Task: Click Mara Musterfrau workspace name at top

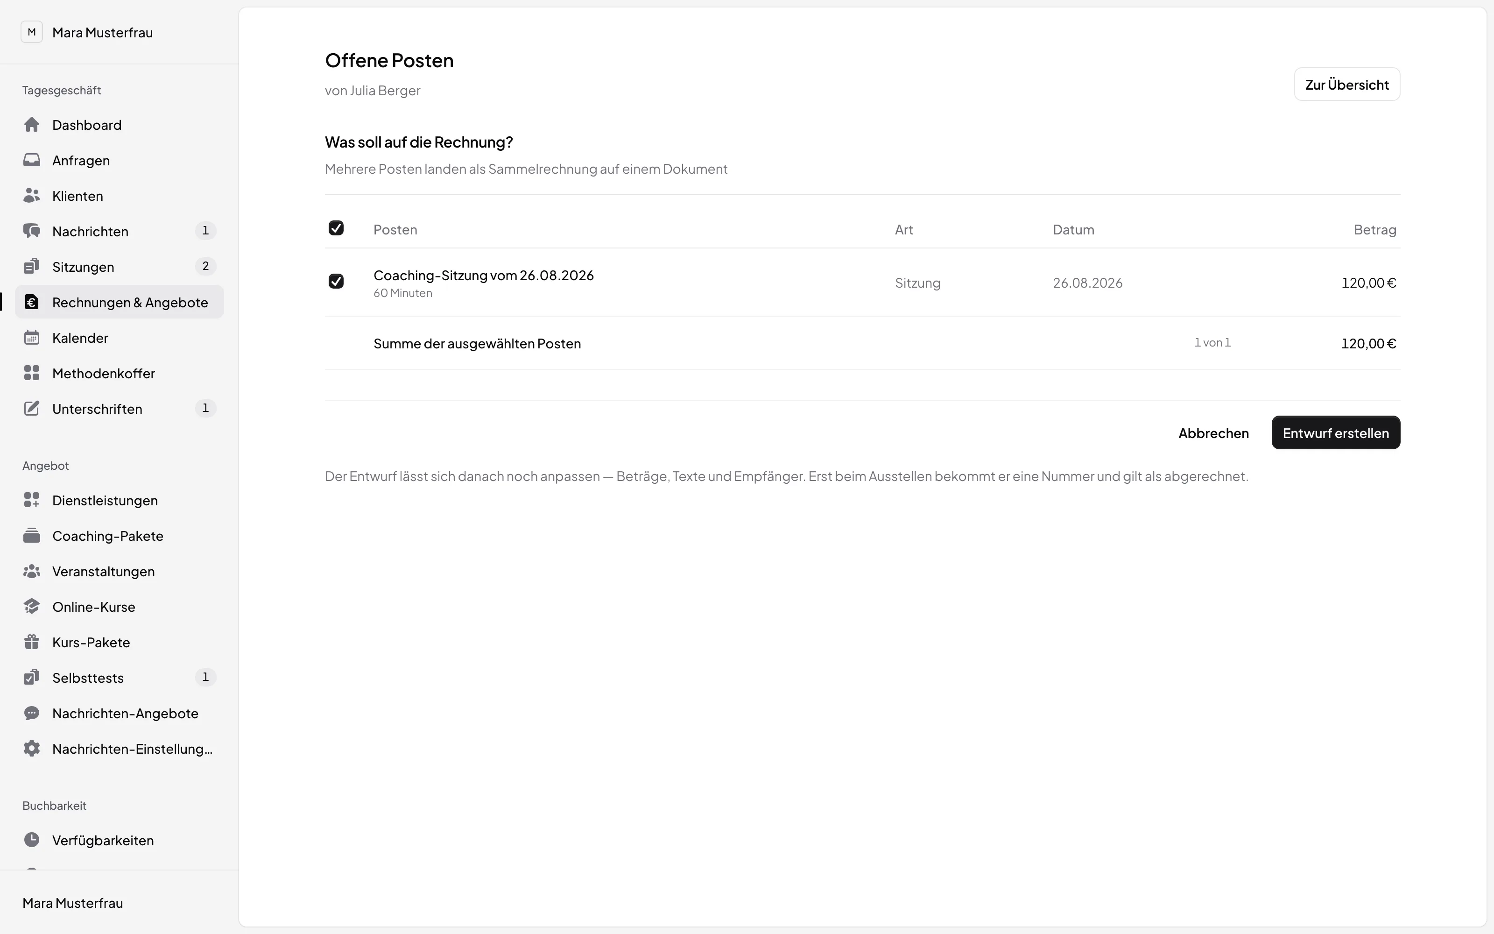Action: [x=103, y=32]
